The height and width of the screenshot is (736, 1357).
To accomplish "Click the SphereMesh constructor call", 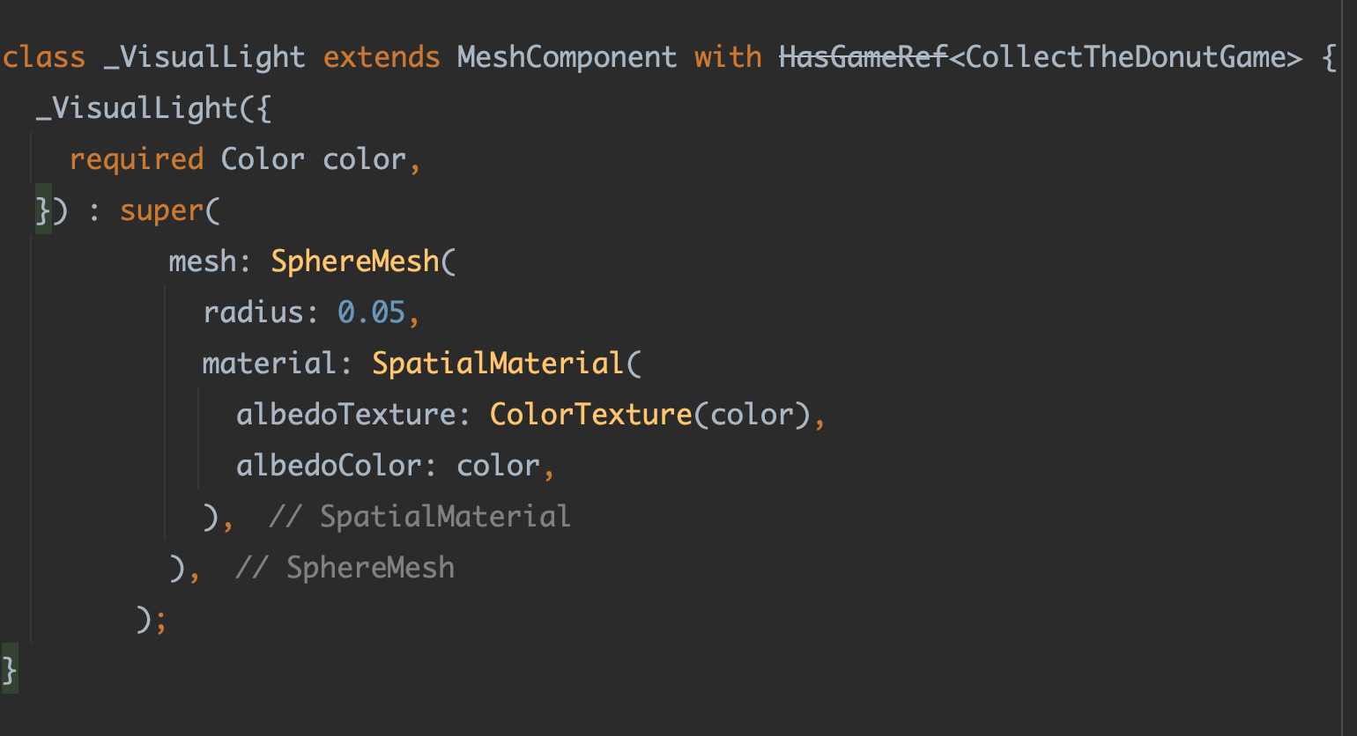I will 354,261.
